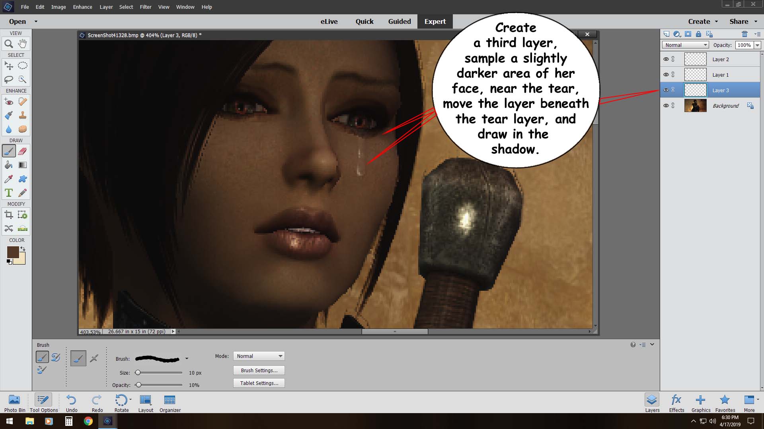Select the Quick Selection tool

pyautogui.click(x=23, y=79)
